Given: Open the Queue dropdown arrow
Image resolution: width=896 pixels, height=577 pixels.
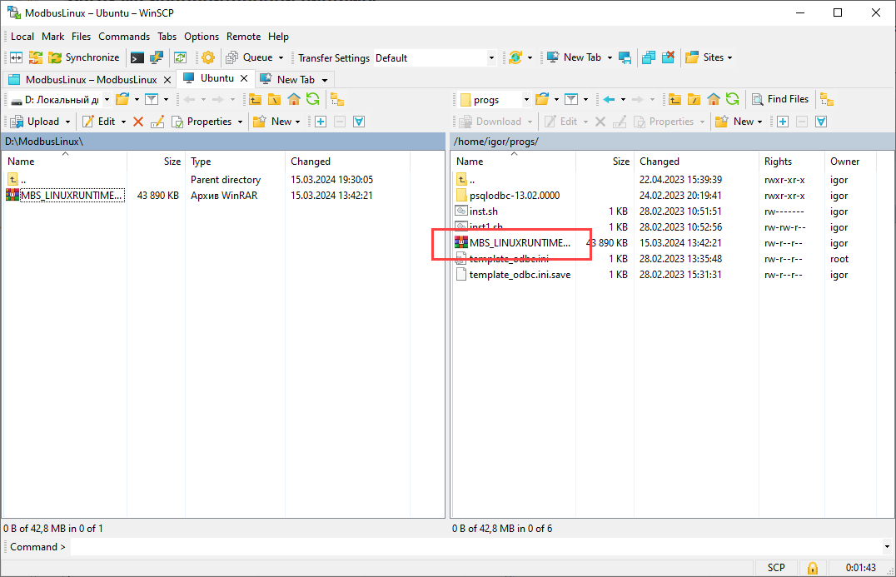Looking at the screenshot, I should (x=281, y=58).
